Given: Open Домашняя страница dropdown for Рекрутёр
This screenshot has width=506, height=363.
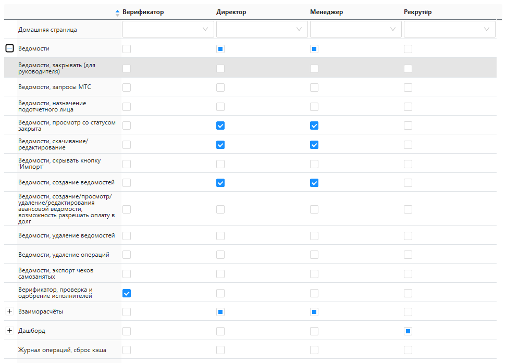Looking at the screenshot, I should [x=450, y=29].
